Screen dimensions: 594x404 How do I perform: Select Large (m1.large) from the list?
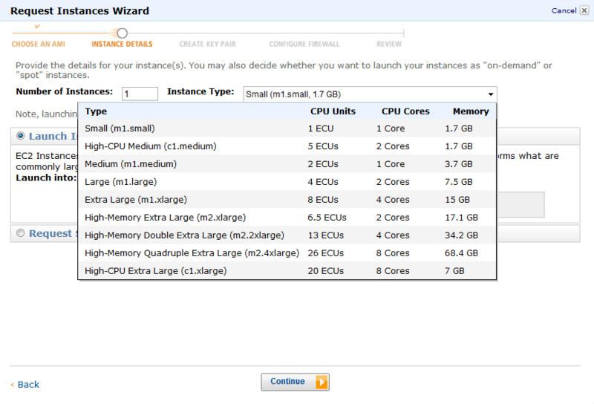pos(287,182)
